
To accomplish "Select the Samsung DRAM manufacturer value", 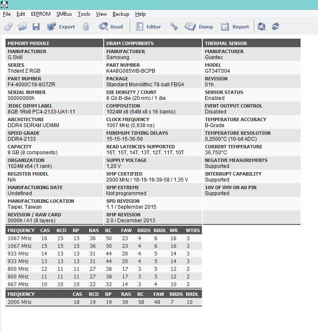I will 118,57.
